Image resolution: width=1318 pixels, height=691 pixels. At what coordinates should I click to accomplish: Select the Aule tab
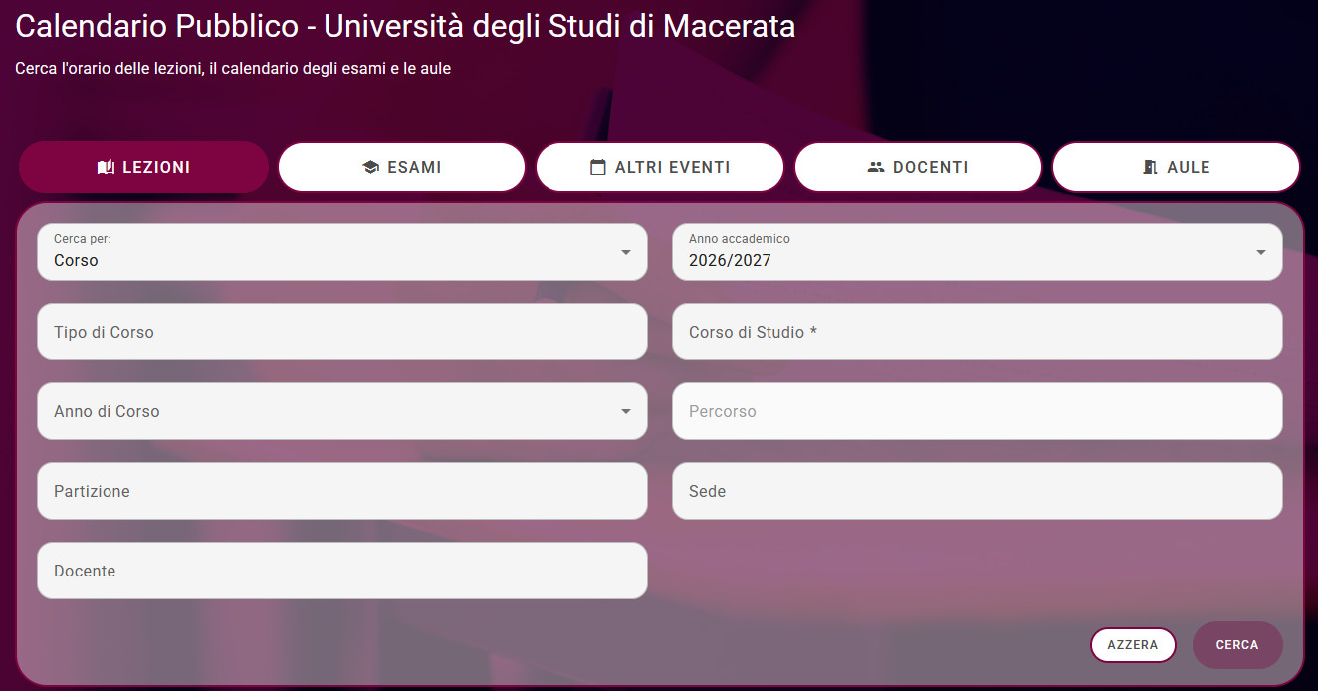pos(1176,167)
